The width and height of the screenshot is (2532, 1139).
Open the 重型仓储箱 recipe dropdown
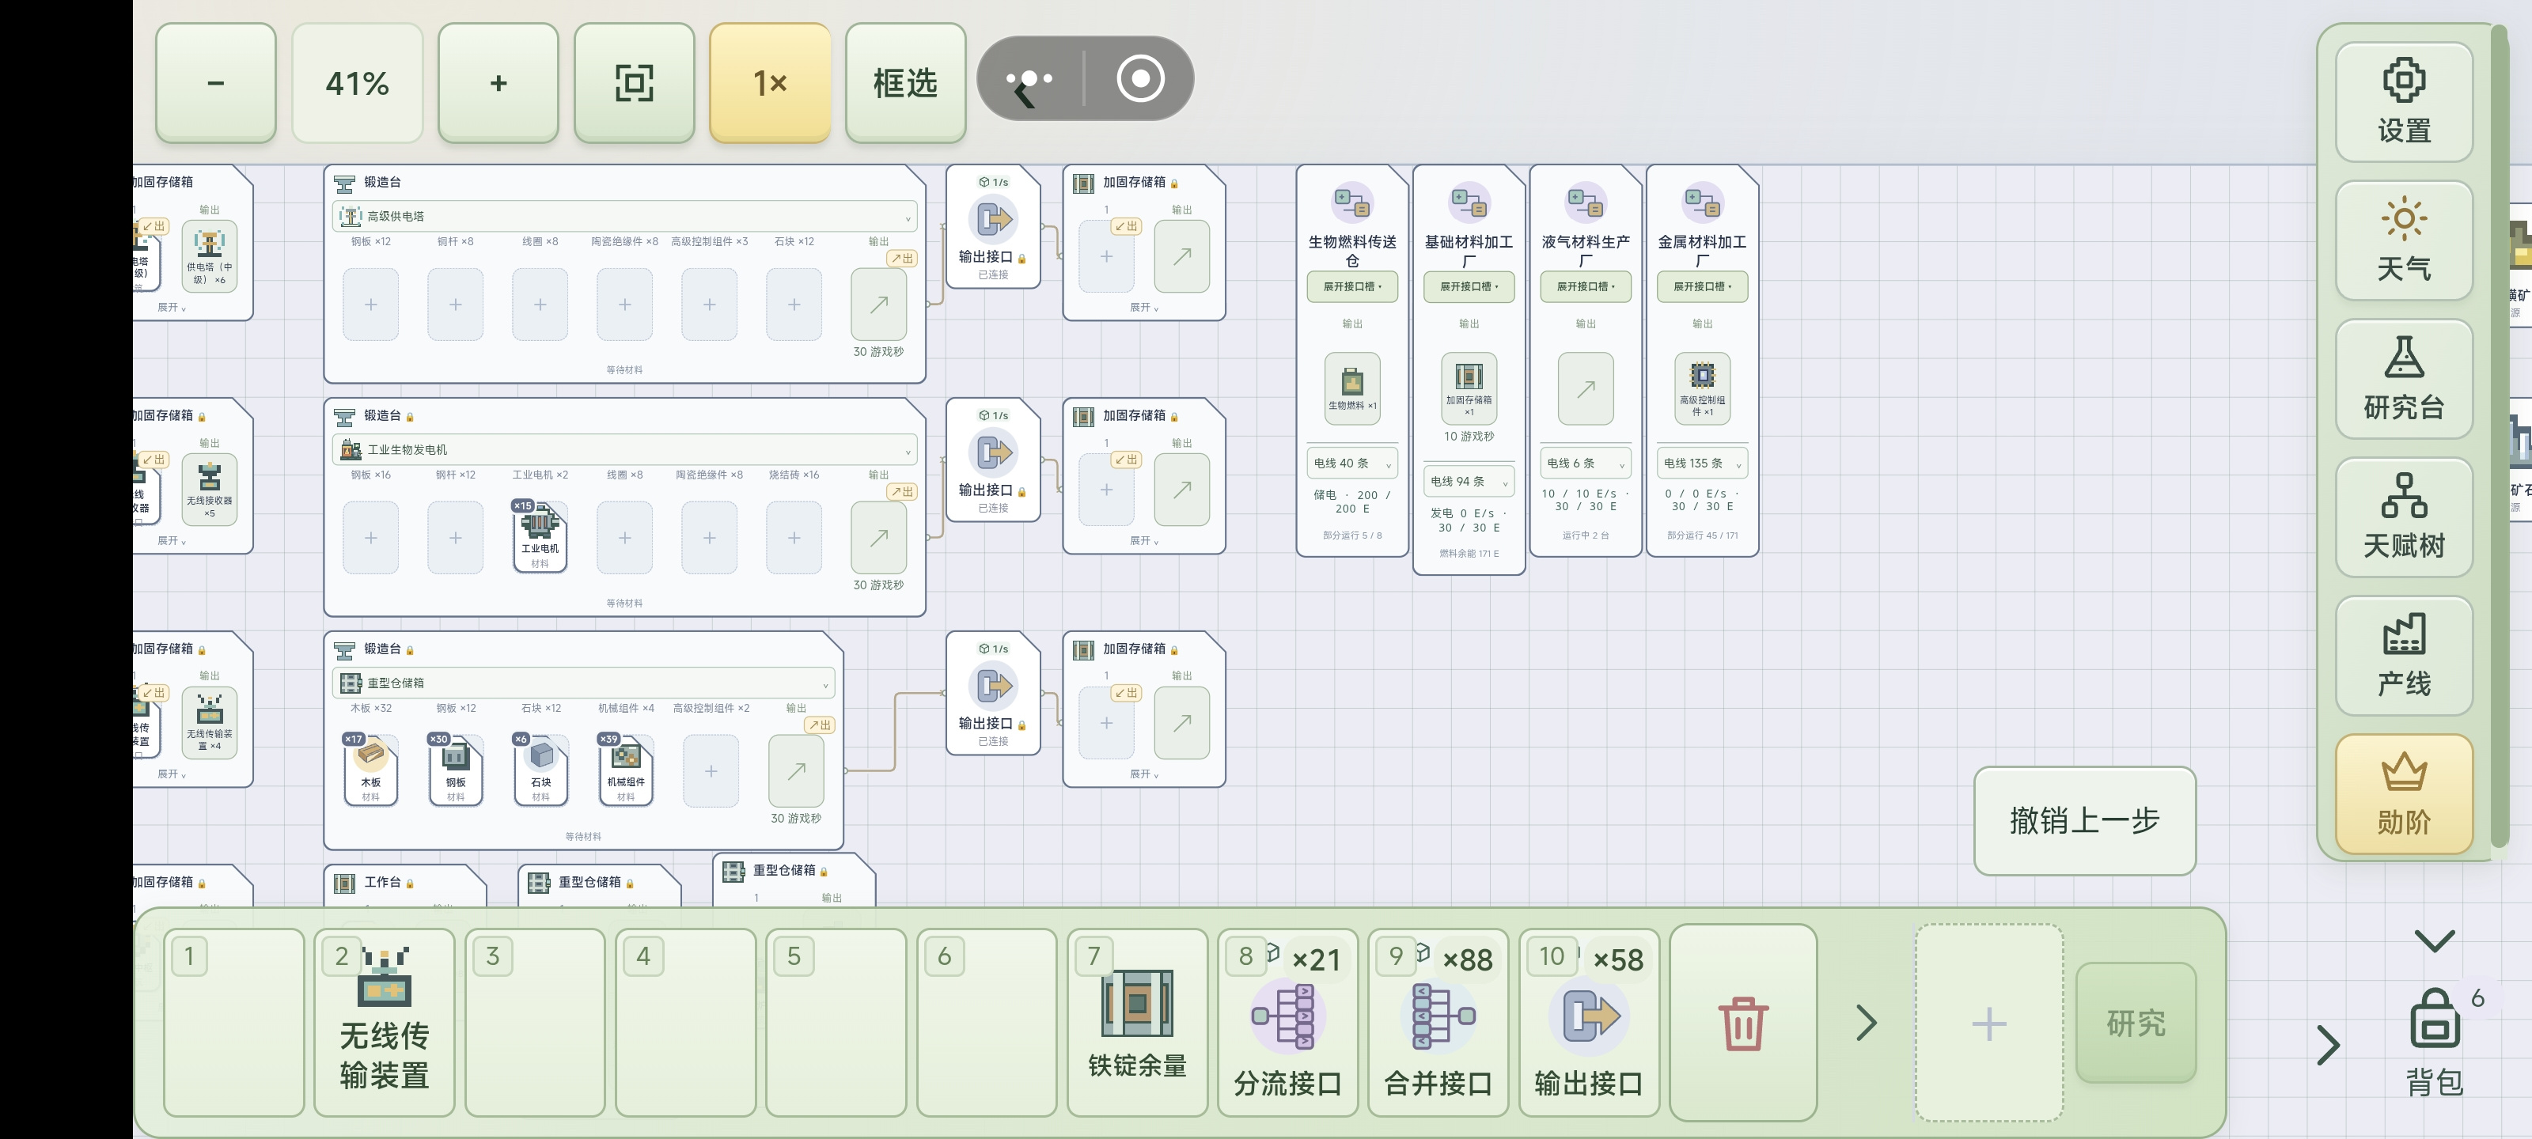pyautogui.click(x=583, y=683)
